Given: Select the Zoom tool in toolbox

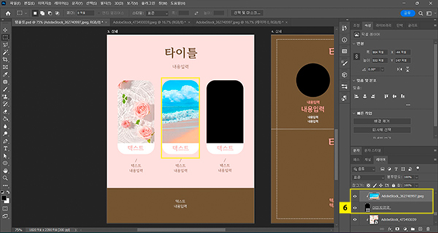Looking at the screenshot, I should click(x=5, y=178).
